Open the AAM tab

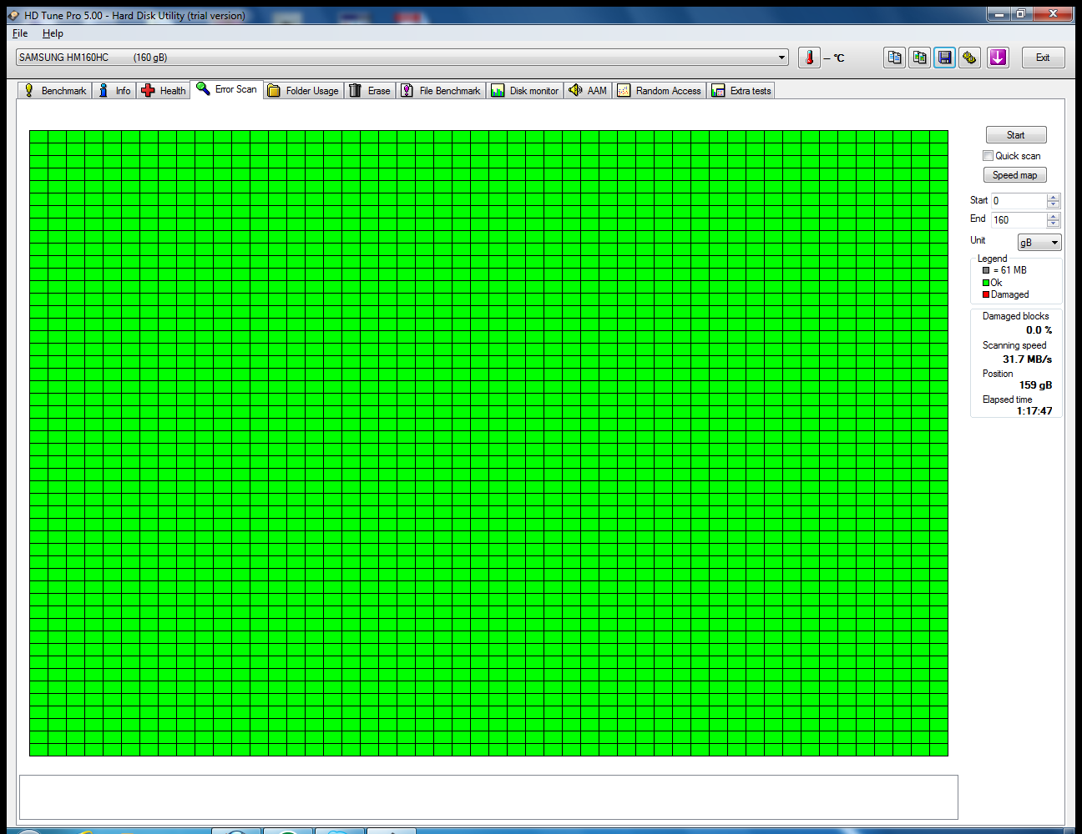pos(588,90)
